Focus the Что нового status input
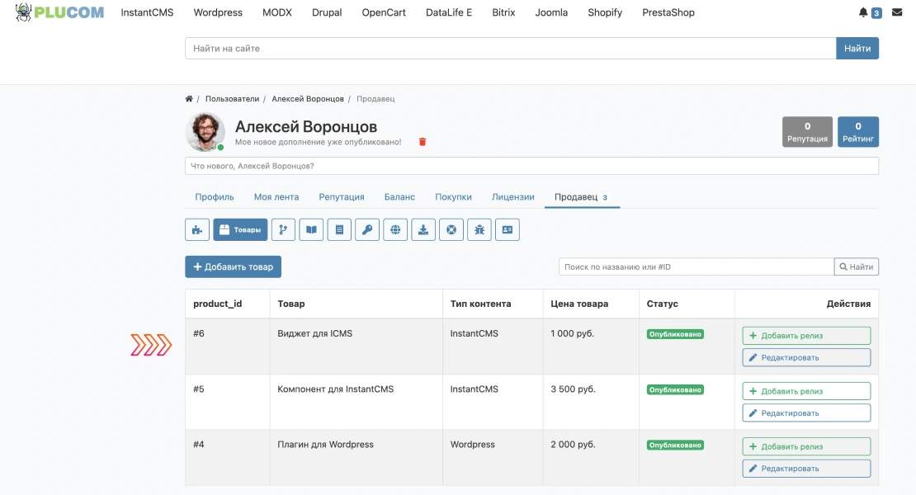The width and height of the screenshot is (916, 495). [x=531, y=166]
